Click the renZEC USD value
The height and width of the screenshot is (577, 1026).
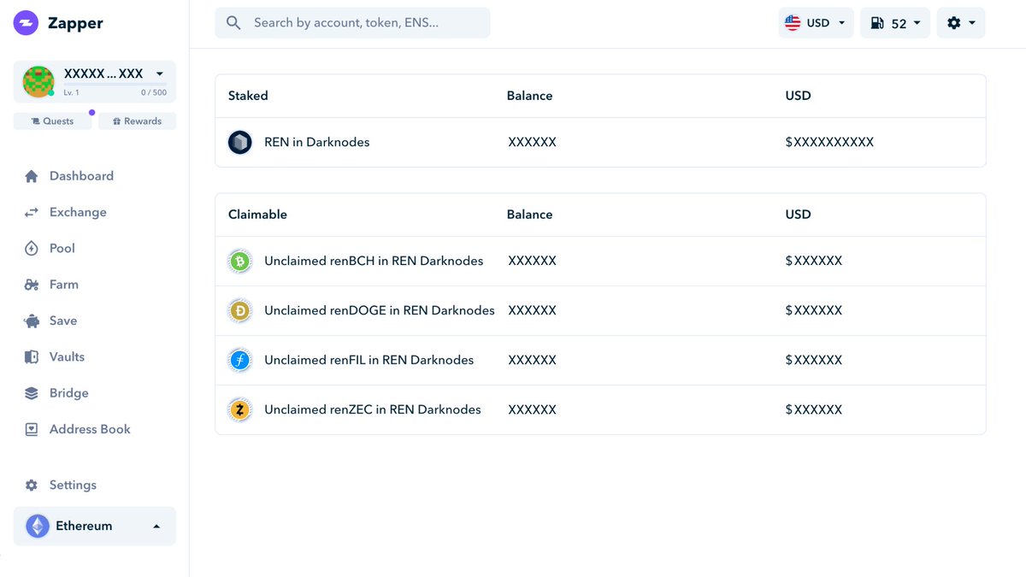click(x=814, y=409)
